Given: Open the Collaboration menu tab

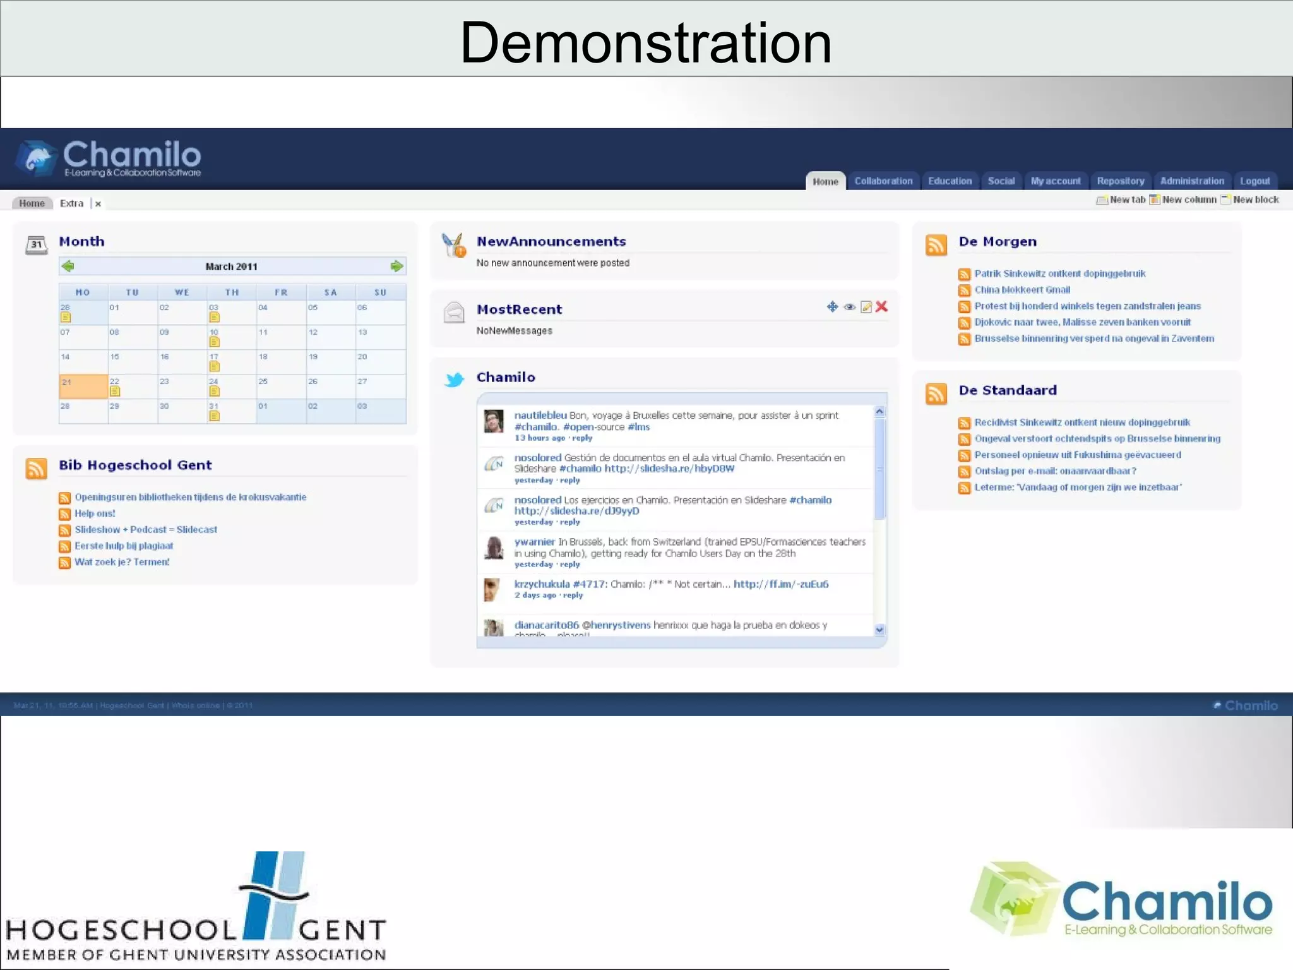Looking at the screenshot, I should [883, 181].
